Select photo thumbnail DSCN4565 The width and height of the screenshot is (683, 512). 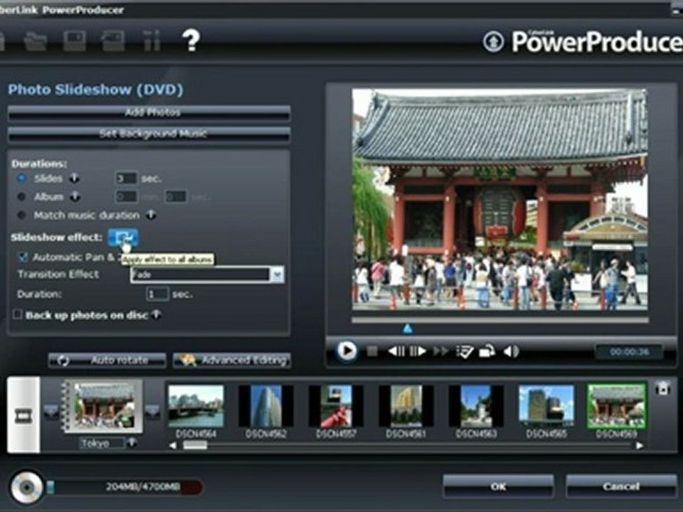tap(546, 406)
